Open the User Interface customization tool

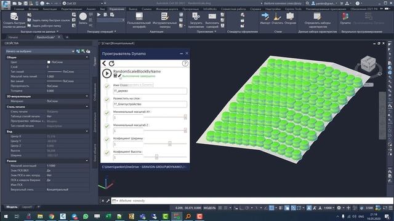click(139, 20)
